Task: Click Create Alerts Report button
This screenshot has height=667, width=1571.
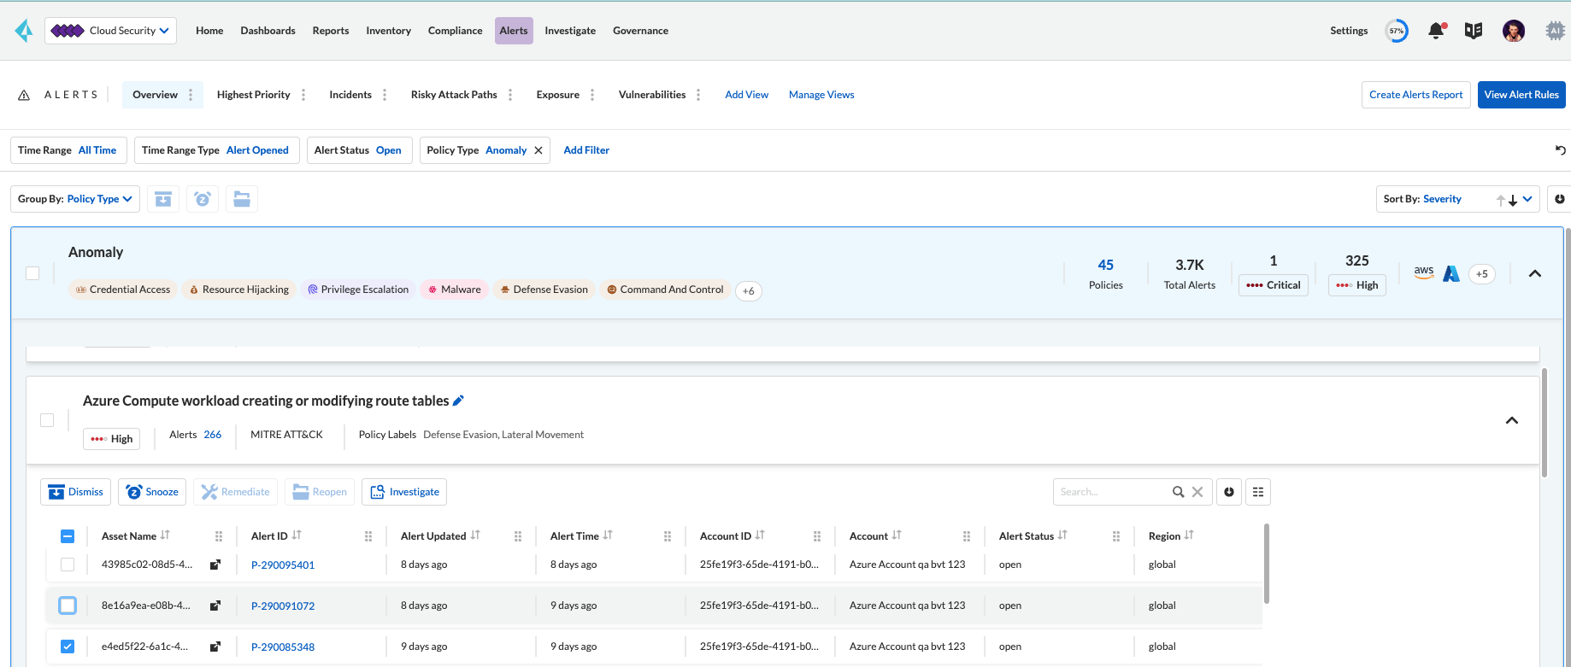Action: (1416, 95)
